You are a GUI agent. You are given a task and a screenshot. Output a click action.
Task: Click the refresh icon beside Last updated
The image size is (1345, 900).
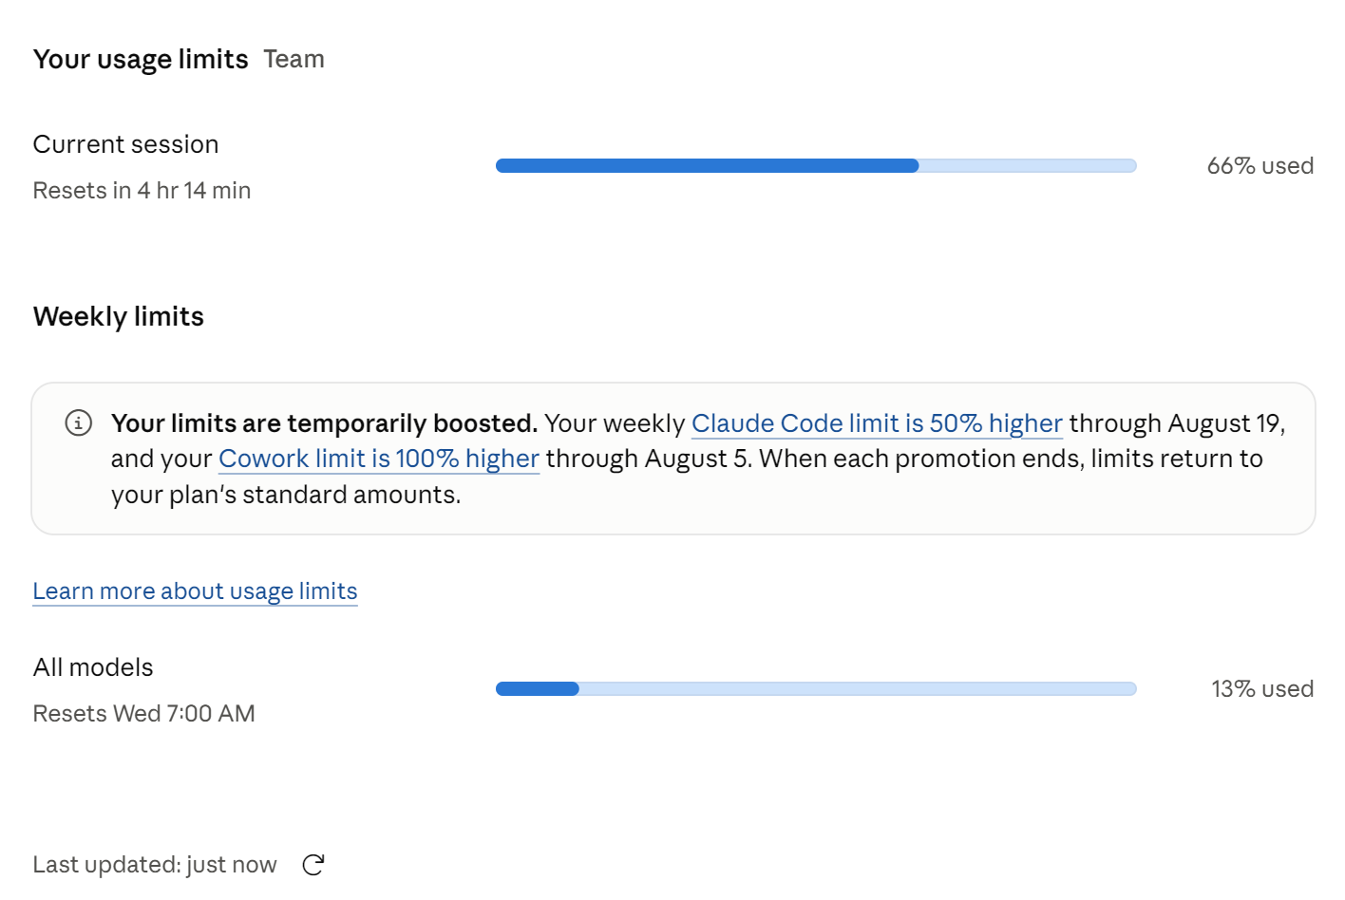point(313,865)
